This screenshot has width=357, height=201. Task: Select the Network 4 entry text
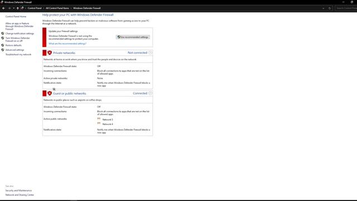pos(108,124)
